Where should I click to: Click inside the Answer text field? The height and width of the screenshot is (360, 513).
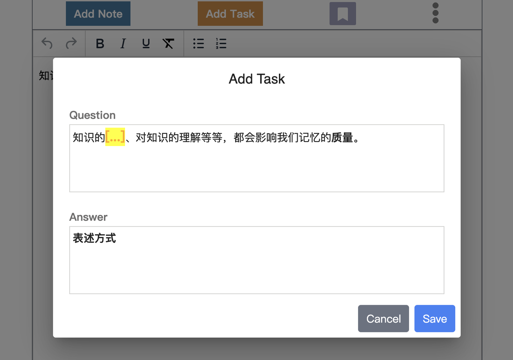(256, 267)
